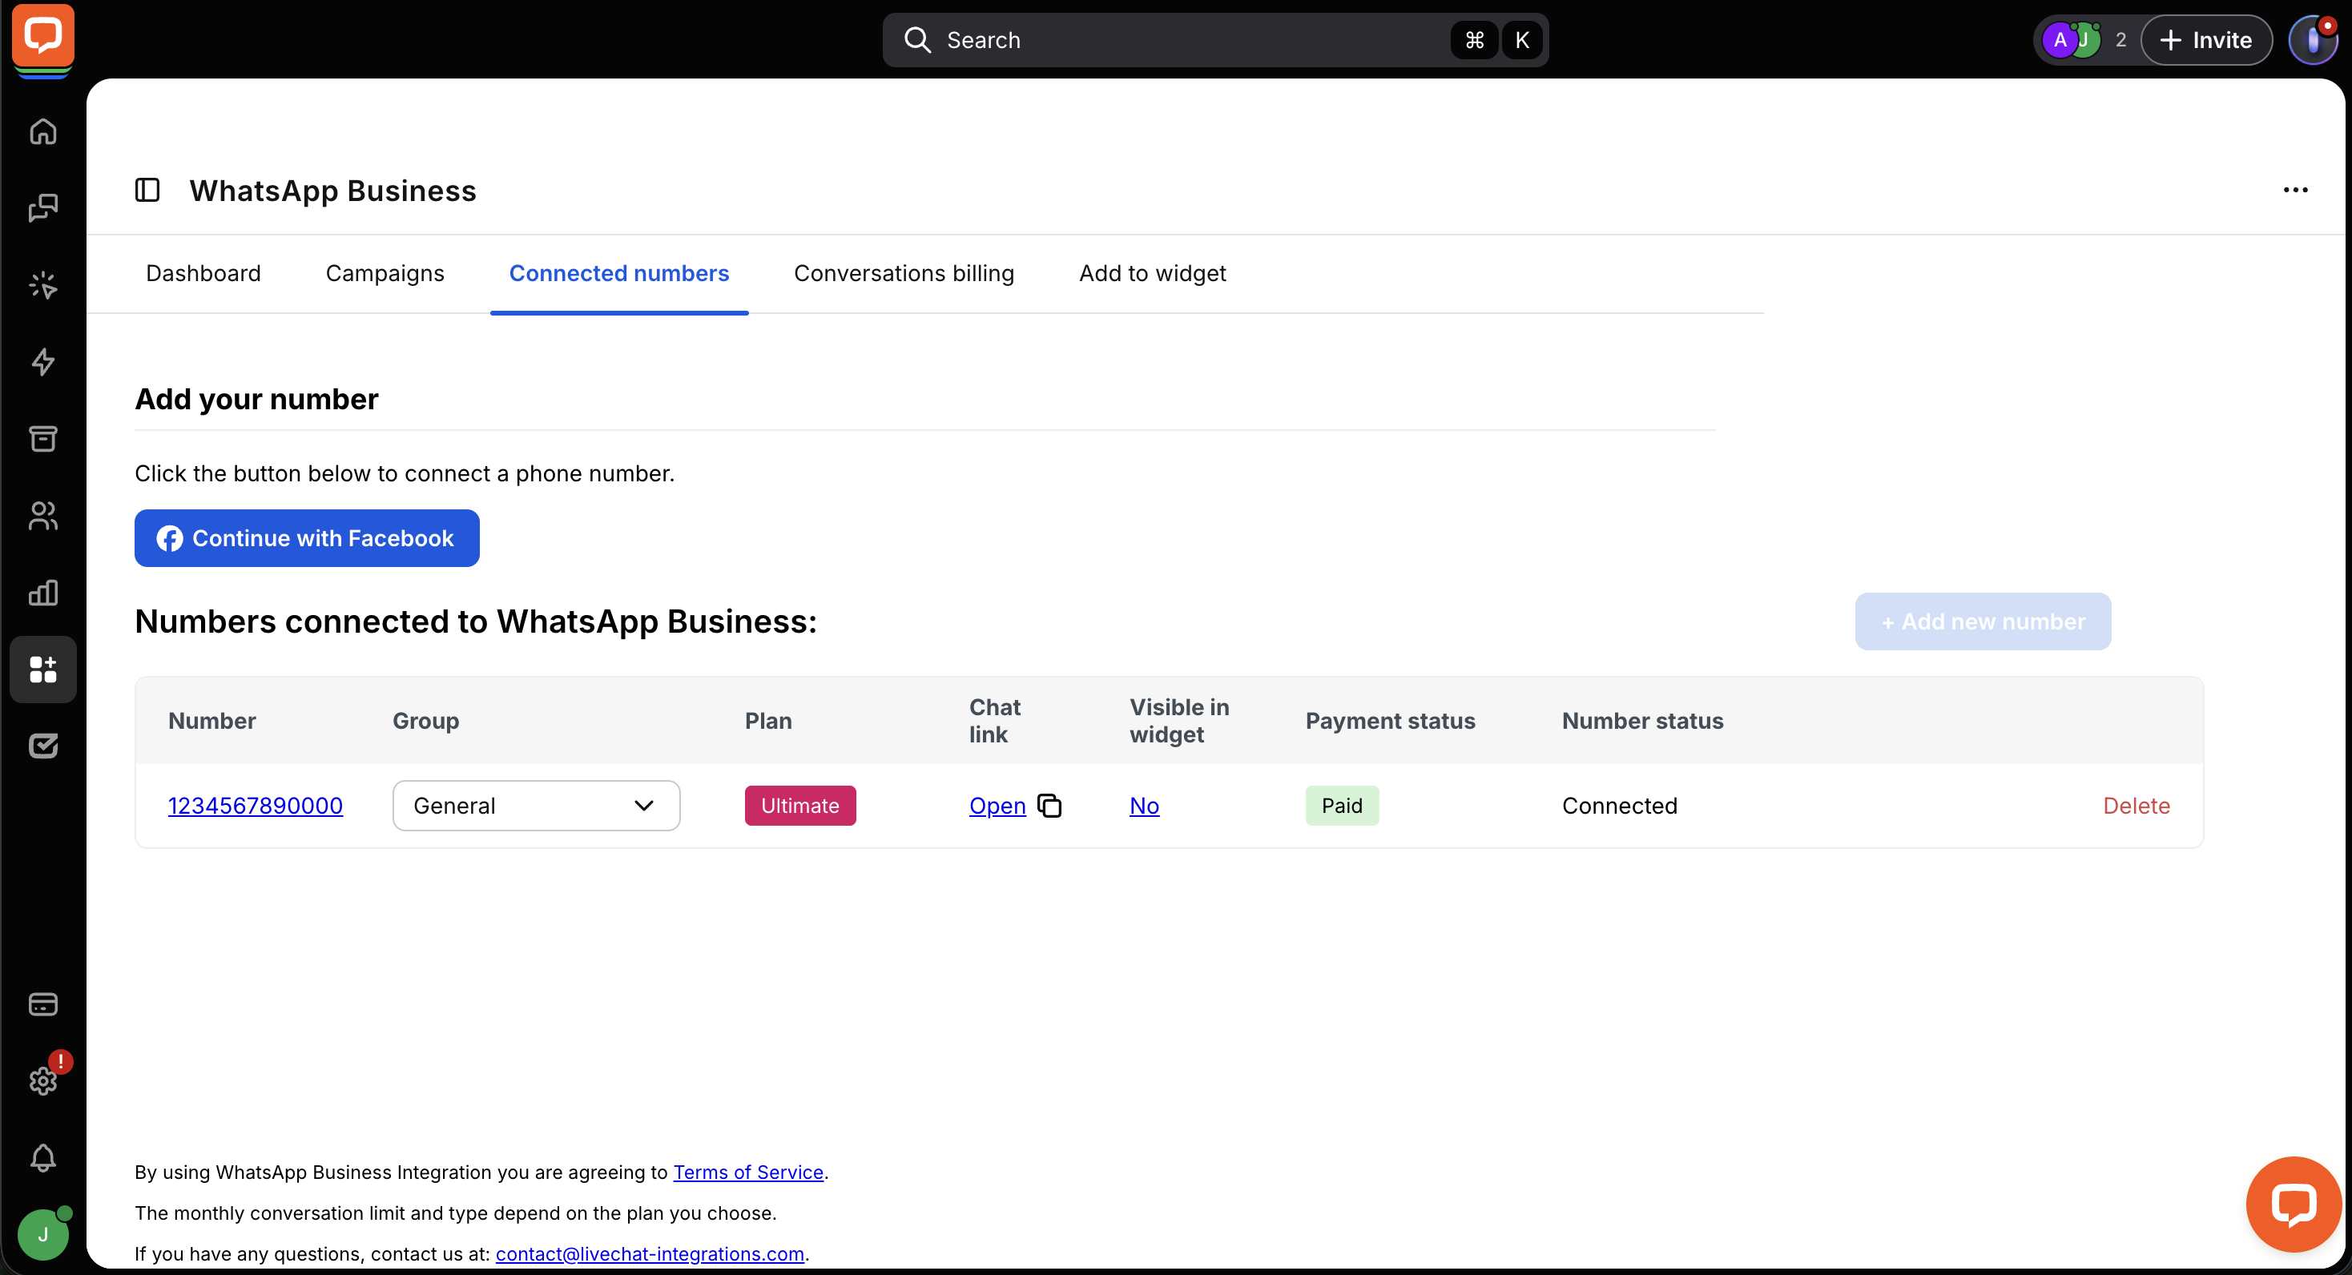This screenshot has width=2352, height=1275.
Task: Toggle the side panel icon beside WhatsApp Business
Action: [x=147, y=190]
